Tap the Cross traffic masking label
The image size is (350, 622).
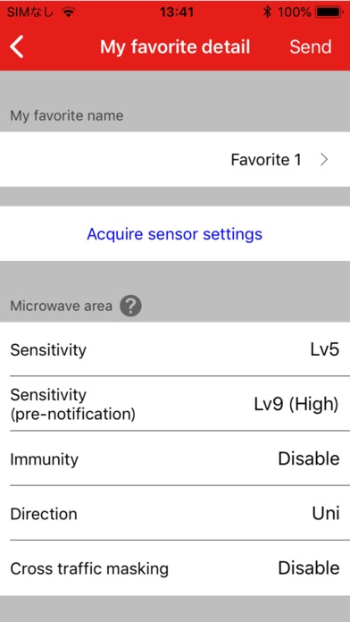coord(89,568)
